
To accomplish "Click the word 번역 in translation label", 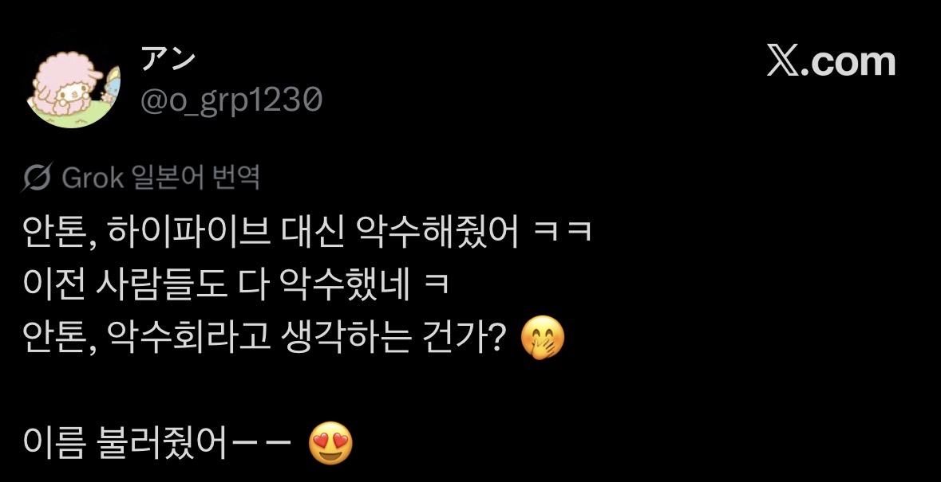I will tap(237, 178).
